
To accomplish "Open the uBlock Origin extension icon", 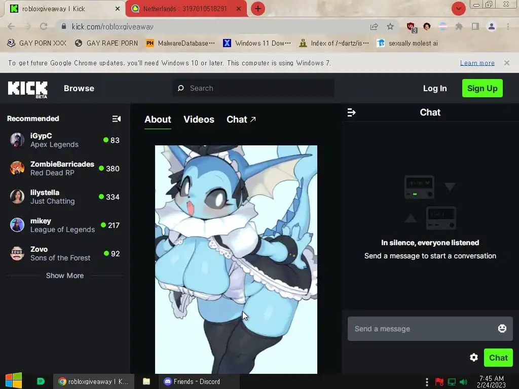I will [412, 27].
